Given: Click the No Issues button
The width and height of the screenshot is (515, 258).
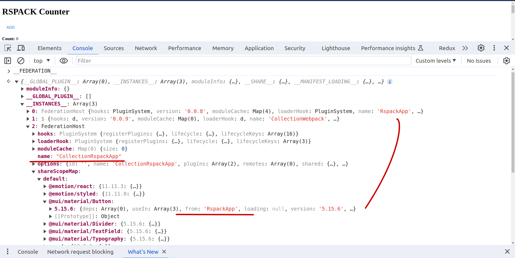Looking at the screenshot, I should coord(479,61).
